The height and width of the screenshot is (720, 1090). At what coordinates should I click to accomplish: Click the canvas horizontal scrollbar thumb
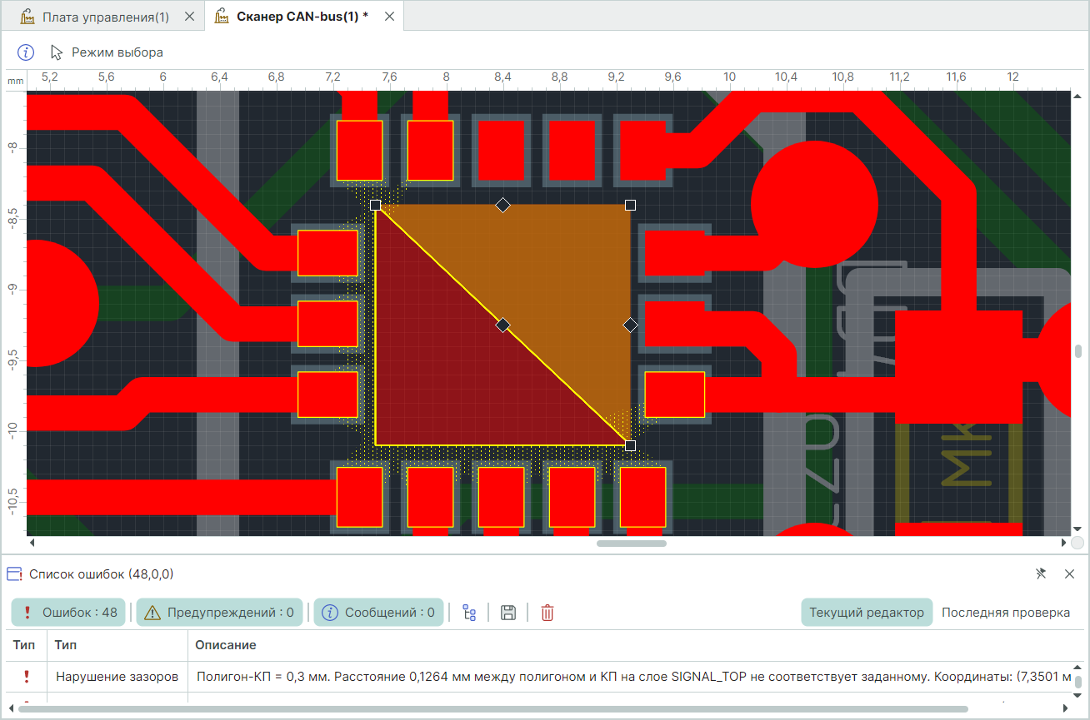(x=631, y=544)
